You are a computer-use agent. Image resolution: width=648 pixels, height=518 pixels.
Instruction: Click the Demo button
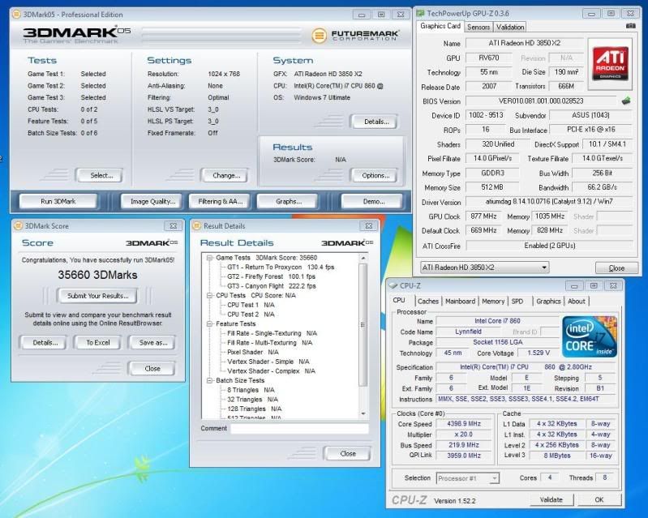click(374, 202)
